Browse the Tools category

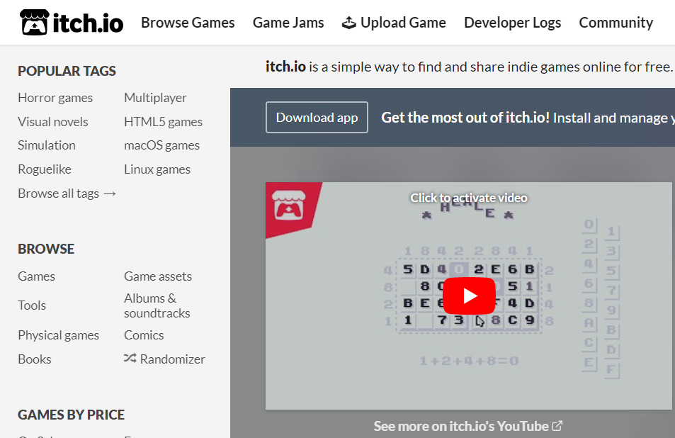[32, 305]
